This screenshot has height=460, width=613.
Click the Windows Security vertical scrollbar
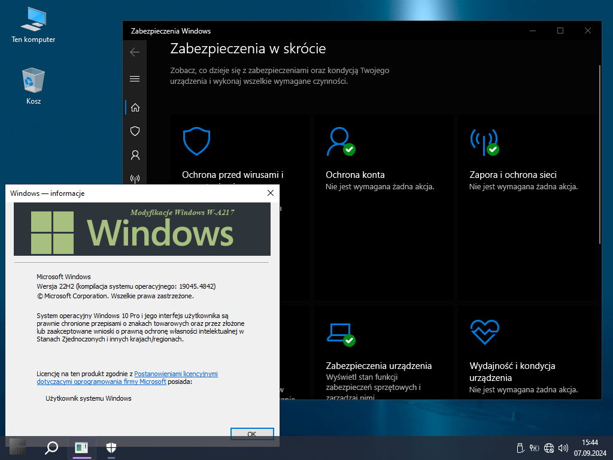599,180
